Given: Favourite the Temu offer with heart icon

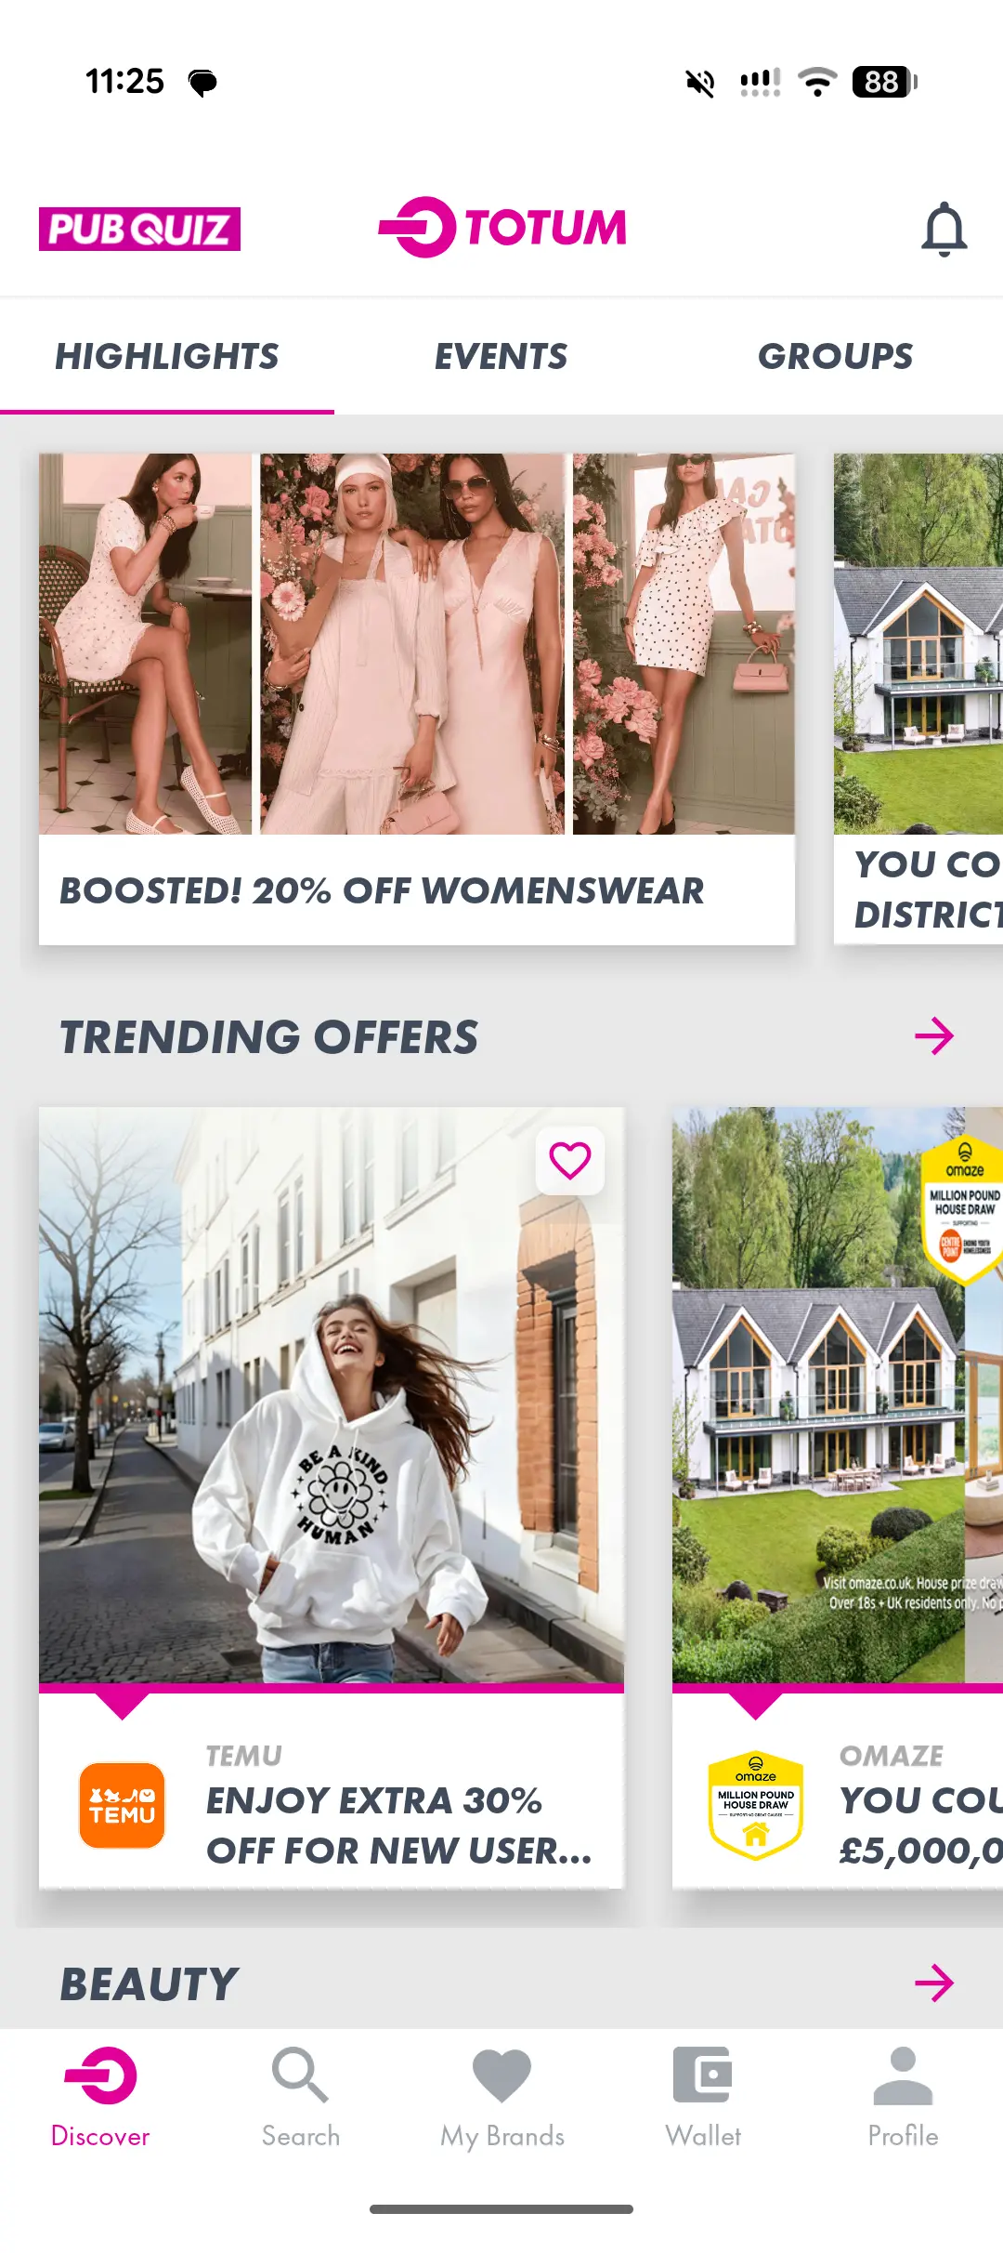Looking at the screenshot, I should [x=570, y=1160].
